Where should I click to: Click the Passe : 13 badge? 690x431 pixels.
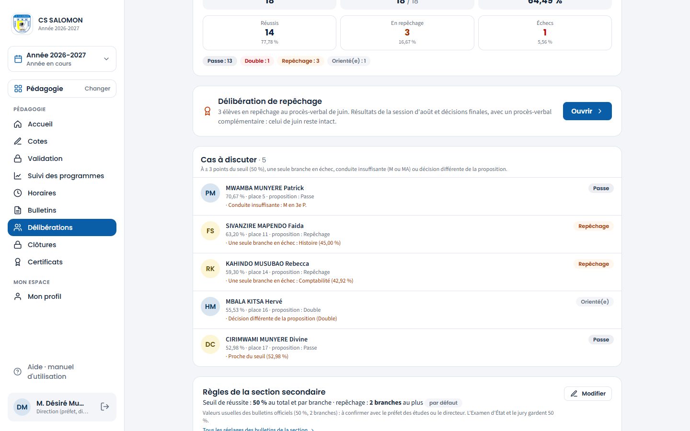(220, 61)
